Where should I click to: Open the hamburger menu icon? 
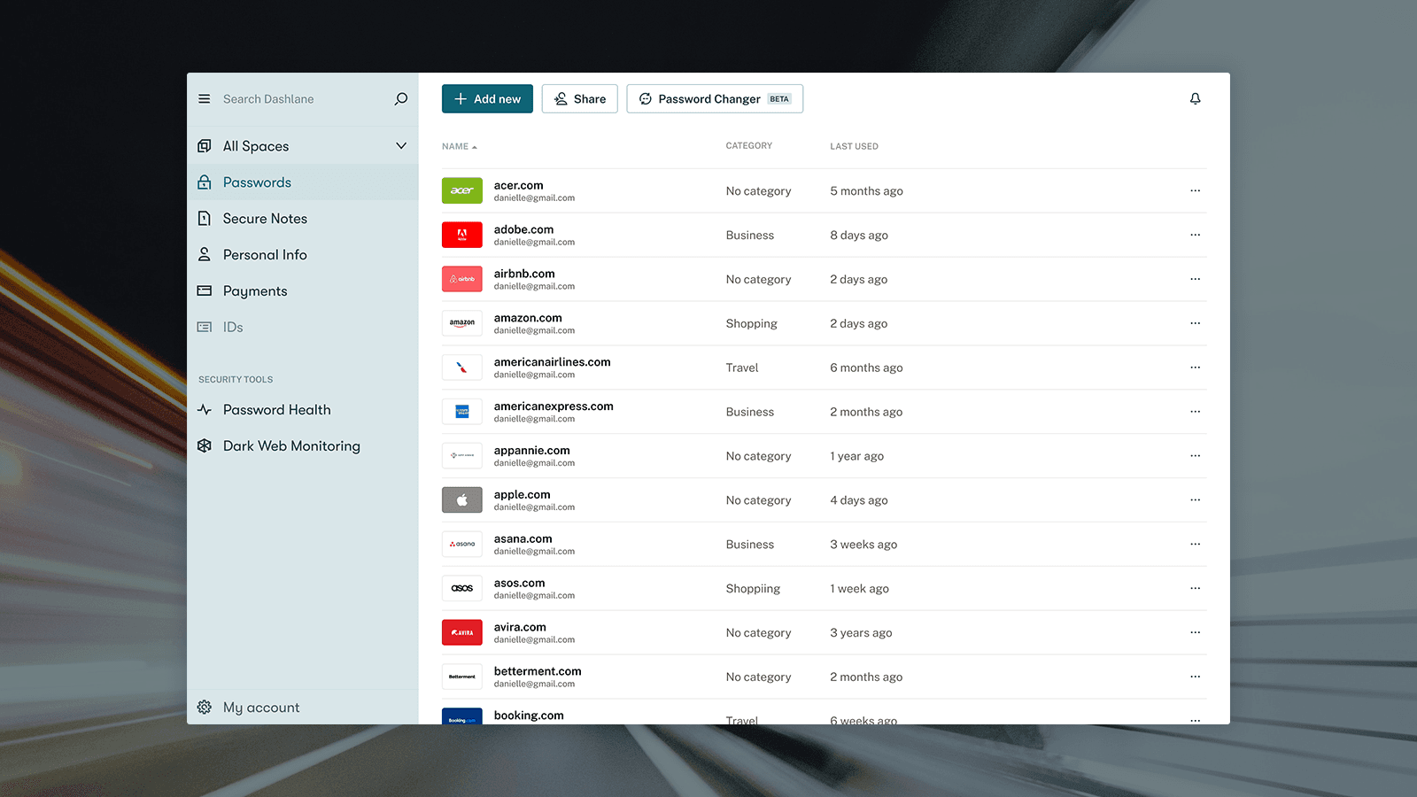(x=205, y=99)
